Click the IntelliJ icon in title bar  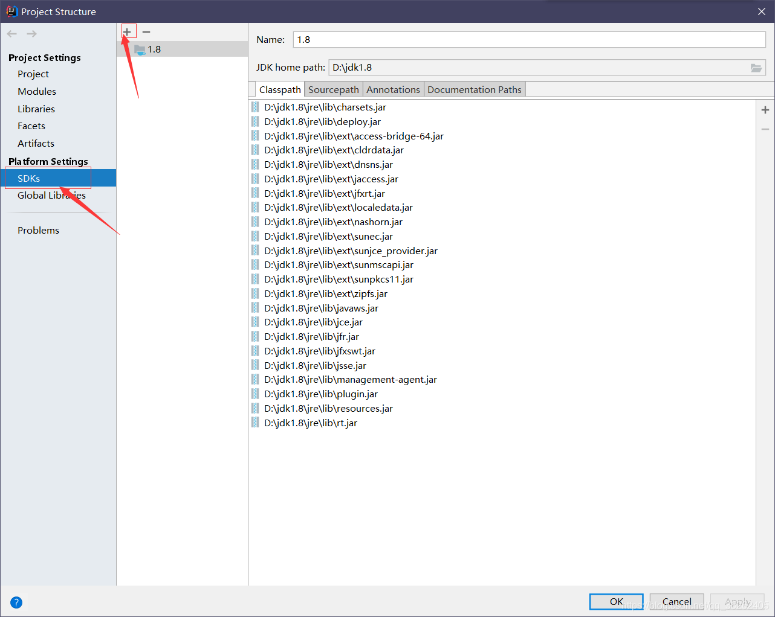[11, 11]
